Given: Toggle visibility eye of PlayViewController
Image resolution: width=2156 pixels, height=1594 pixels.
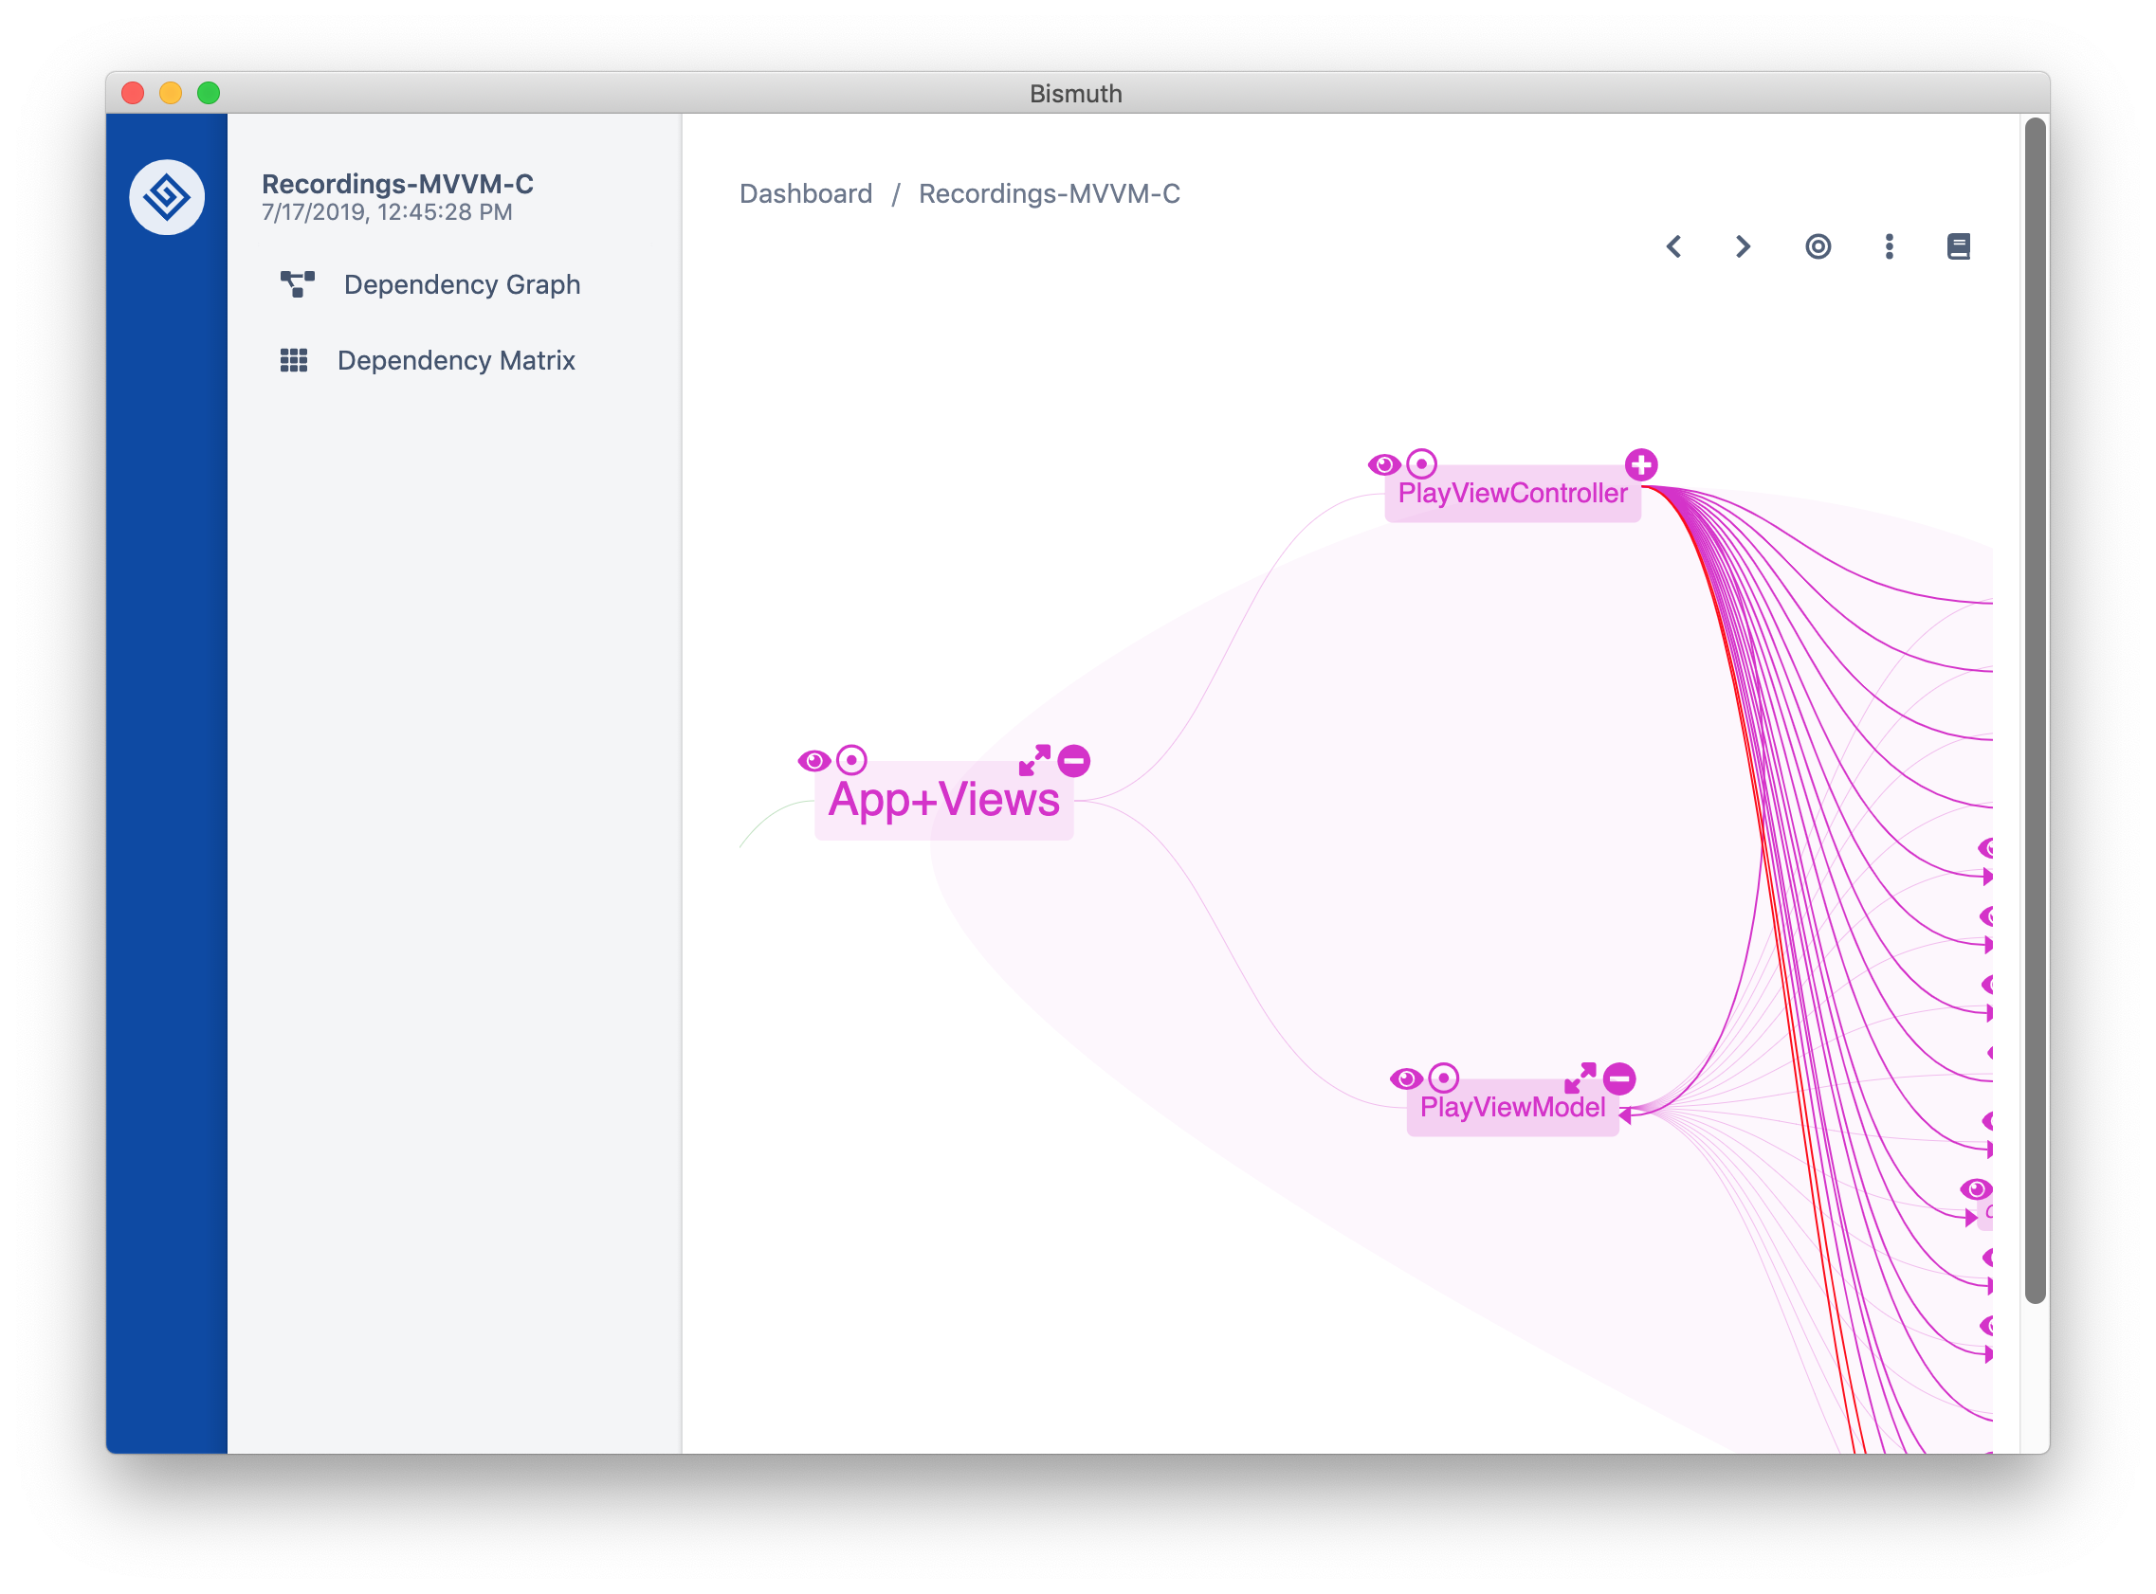Looking at the screenshot, I should click(x=1384, y=465).
